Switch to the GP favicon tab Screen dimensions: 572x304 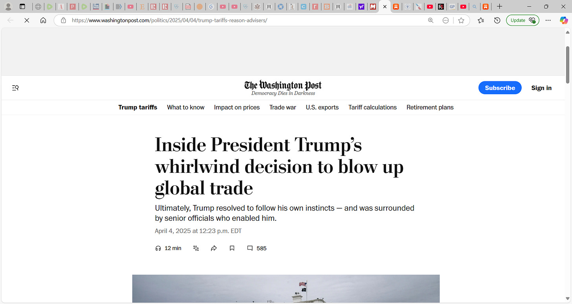(452, 7)
